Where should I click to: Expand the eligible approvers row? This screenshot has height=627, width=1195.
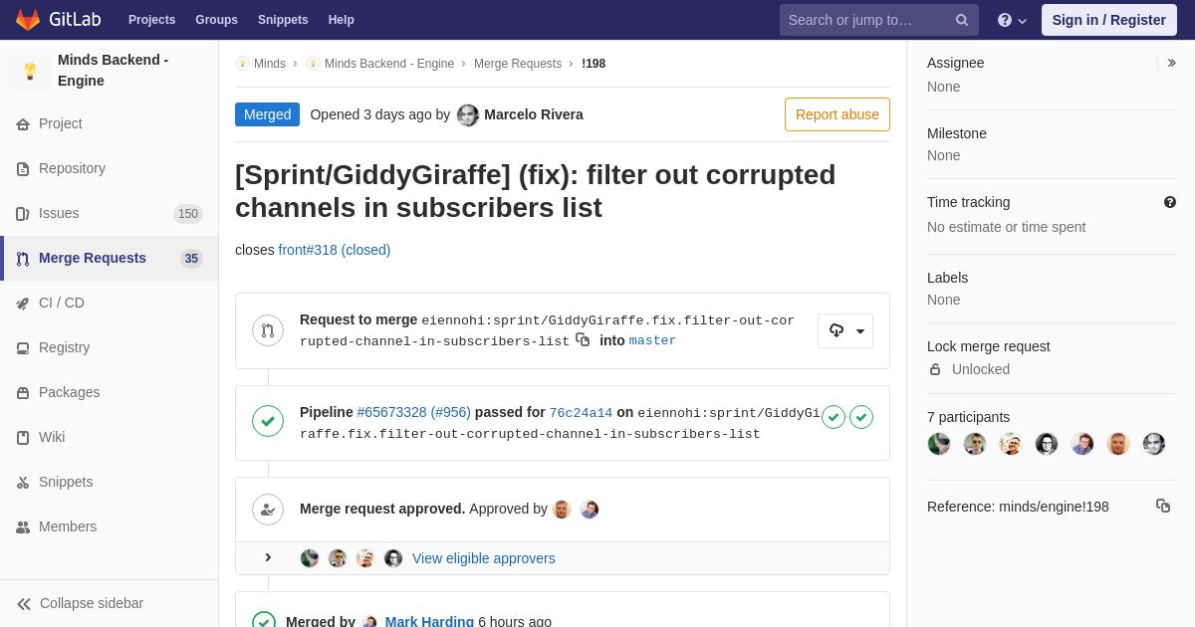(x=268, y=557)
